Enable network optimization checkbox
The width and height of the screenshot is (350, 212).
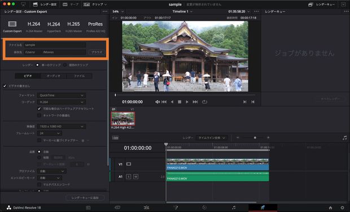[40, 115]
